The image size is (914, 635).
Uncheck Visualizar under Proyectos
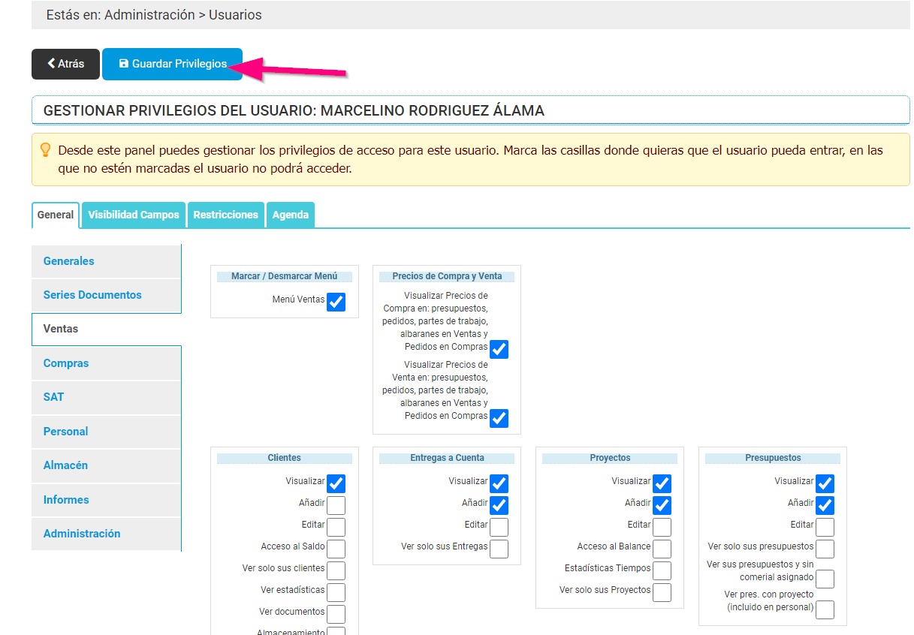click(x=662, y=483)
